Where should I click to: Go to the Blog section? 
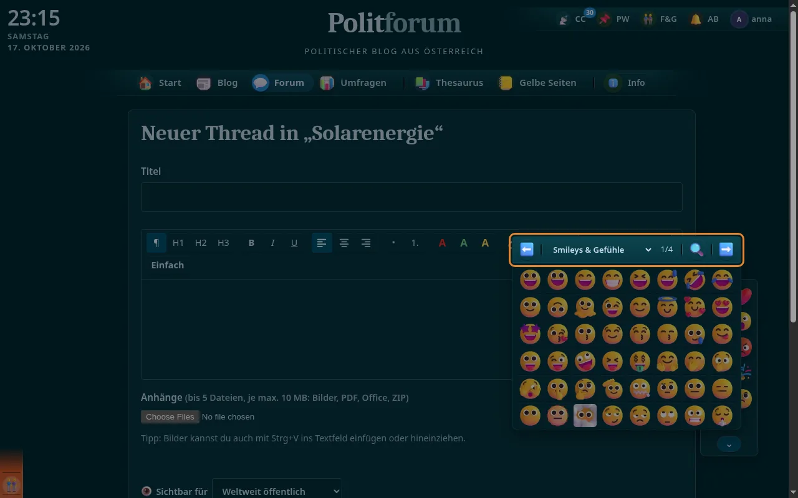(217, 83)
